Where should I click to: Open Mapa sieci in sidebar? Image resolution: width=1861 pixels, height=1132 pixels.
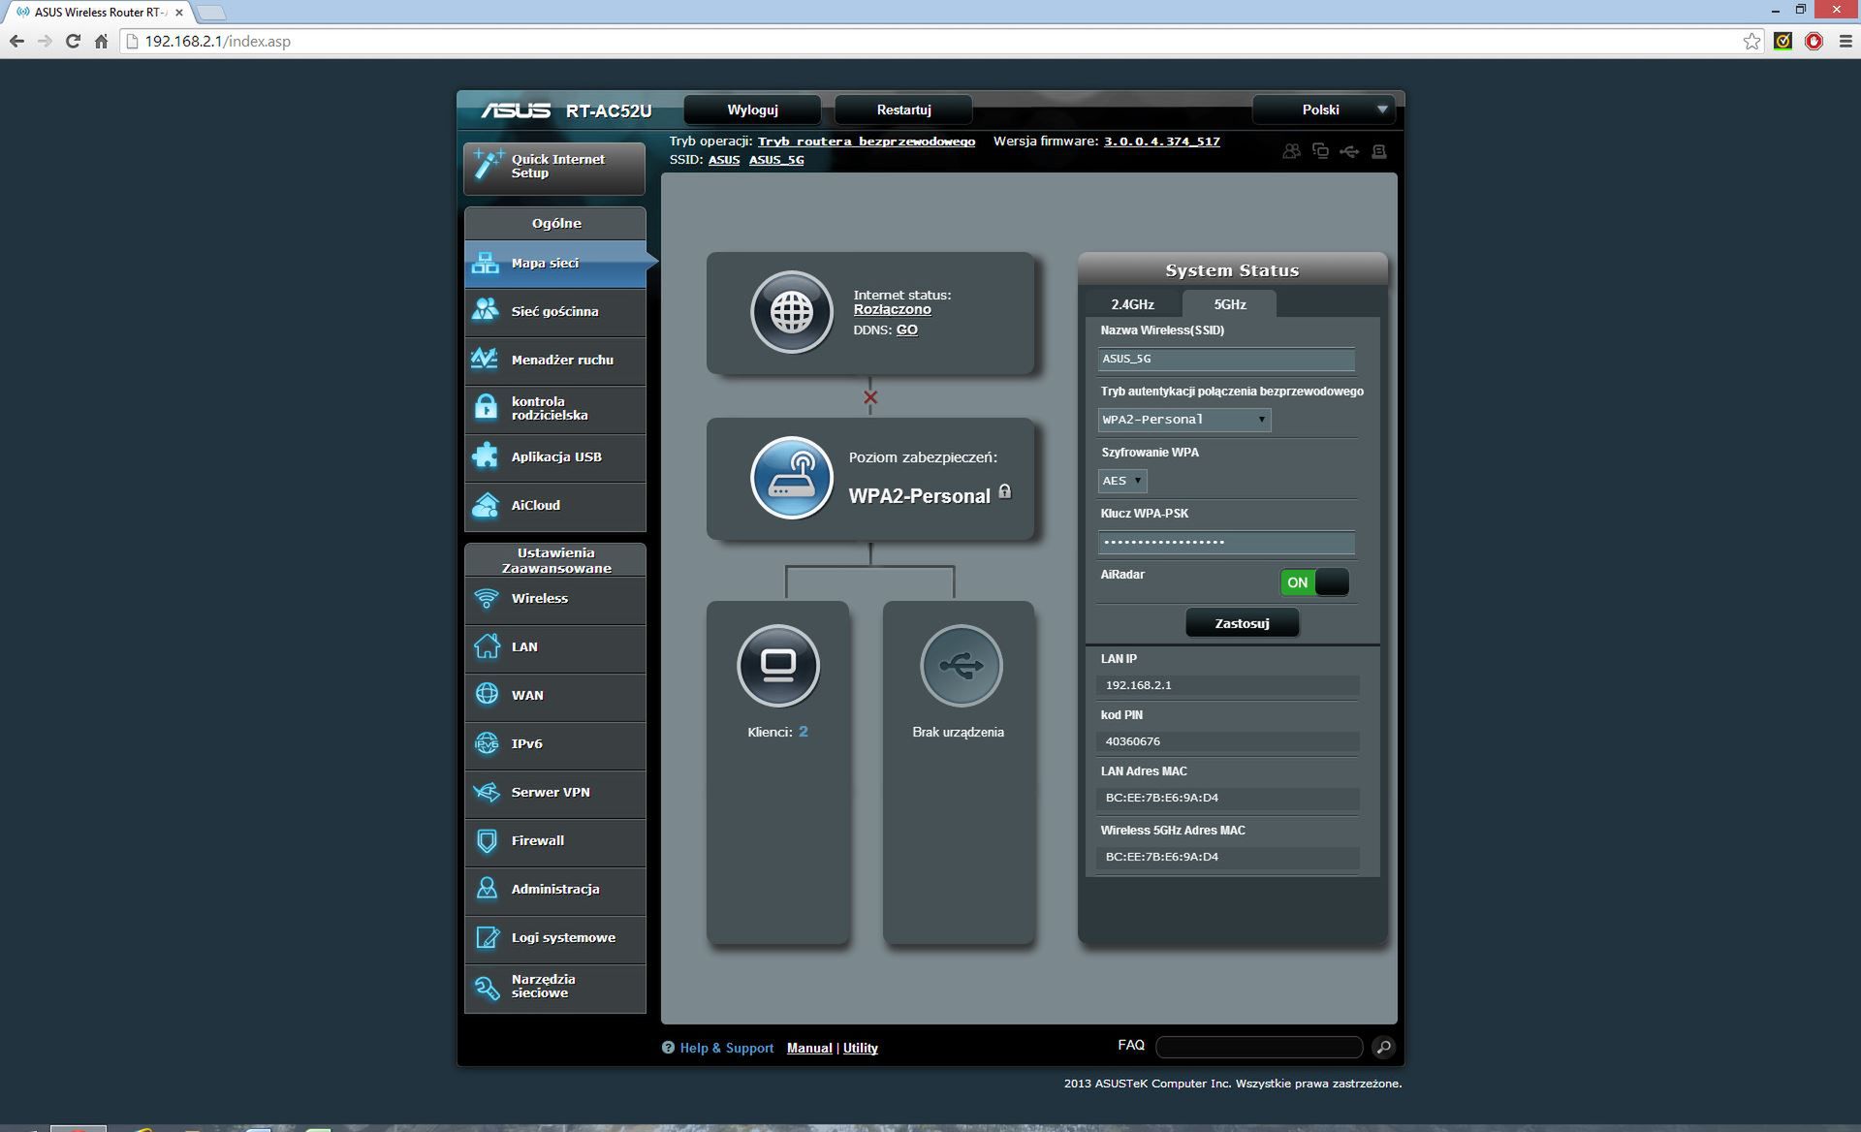tap(554, 264)
